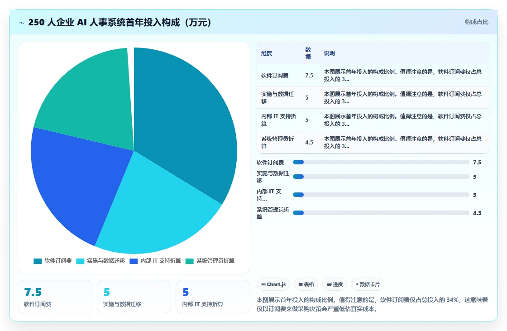
Task: Click the chart title 250 人企业 AI 人事系统
Action: (x=120, y=22)
